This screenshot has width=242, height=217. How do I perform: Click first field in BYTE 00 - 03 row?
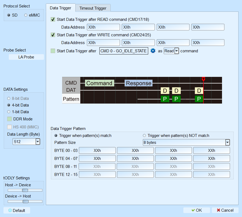97,151
